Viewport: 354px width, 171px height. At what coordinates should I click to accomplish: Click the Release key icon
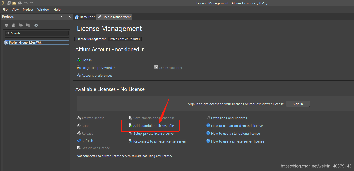pyautogui.click(x=79, y=133)
